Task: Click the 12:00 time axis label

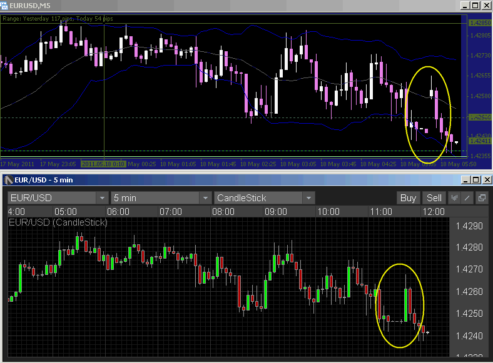Action: point(434,212)
